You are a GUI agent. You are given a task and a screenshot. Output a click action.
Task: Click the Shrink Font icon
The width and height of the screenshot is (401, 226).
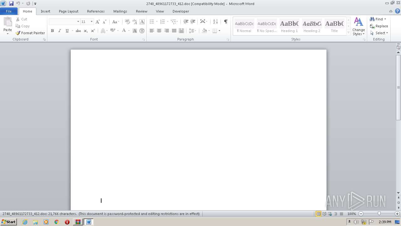pyautogui.click(x=105, y=22)
